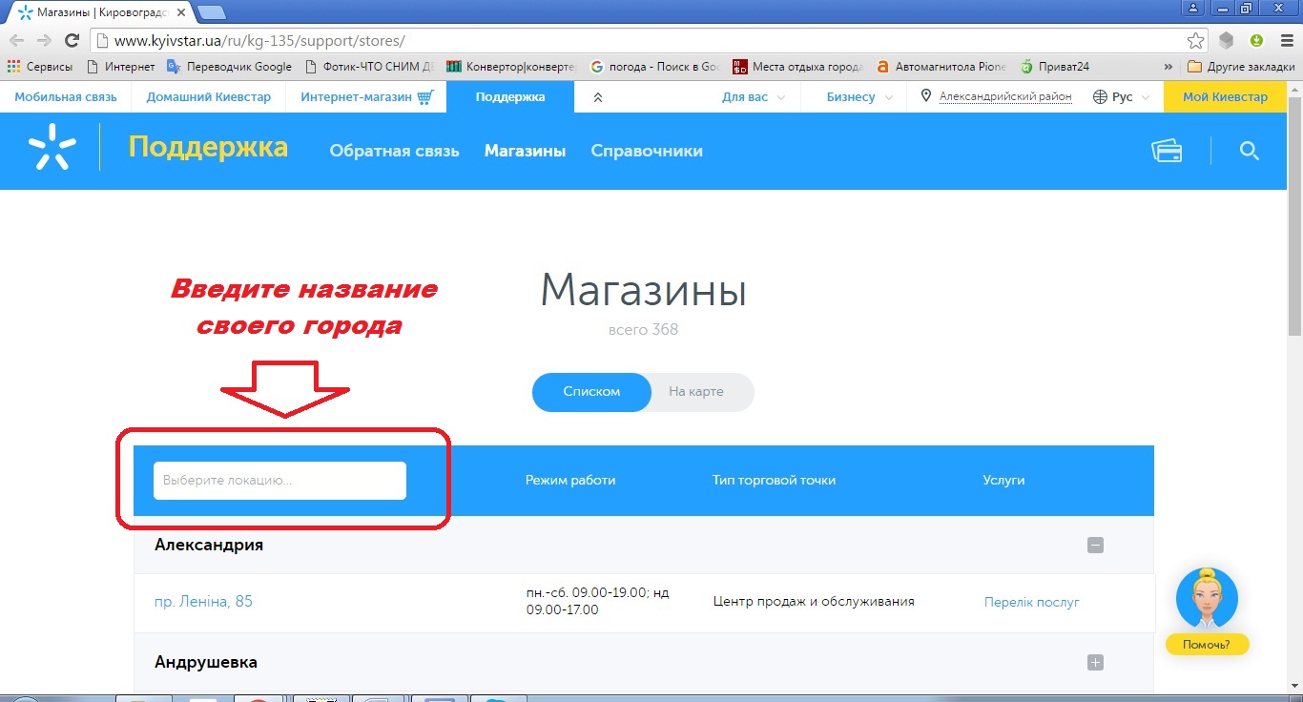
Task: Open a new browser tab
Action: tap(212, 12)
